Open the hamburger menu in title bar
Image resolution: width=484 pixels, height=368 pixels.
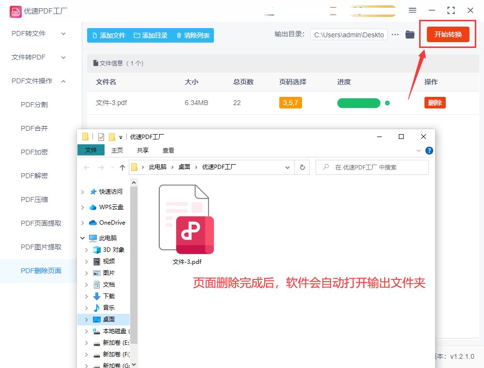(x=412, y=10)
